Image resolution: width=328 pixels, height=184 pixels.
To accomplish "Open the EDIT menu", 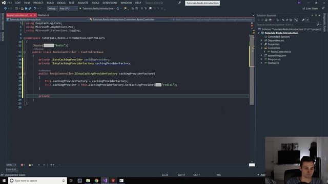I will [18, 3].
